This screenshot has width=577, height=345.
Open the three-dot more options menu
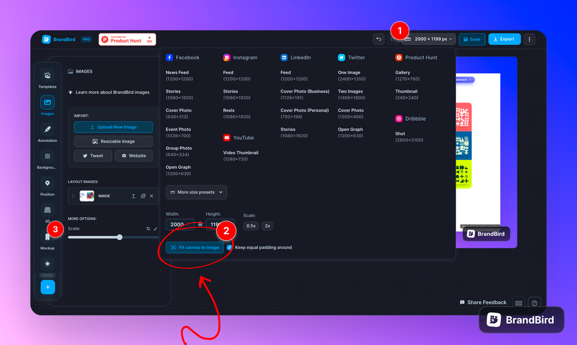(x=529, y=39)
